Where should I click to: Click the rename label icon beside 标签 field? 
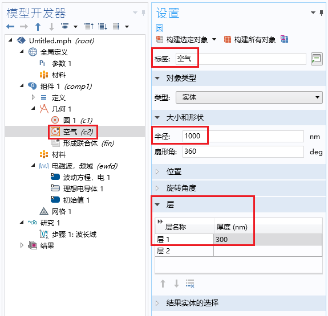(x=317, y=59)
